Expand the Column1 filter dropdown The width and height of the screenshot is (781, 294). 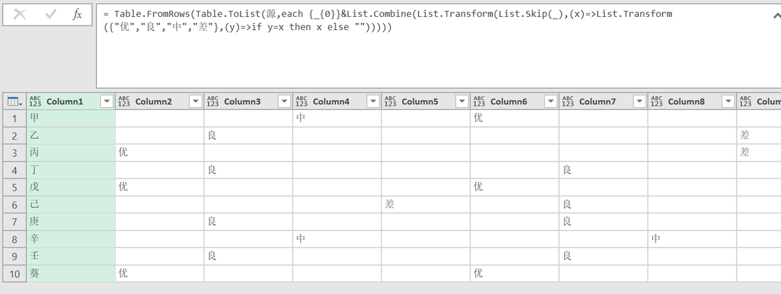pos(107,101)
